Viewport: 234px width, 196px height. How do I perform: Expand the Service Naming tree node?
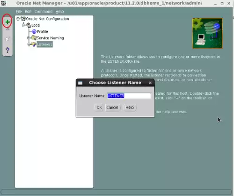[29, 38]
